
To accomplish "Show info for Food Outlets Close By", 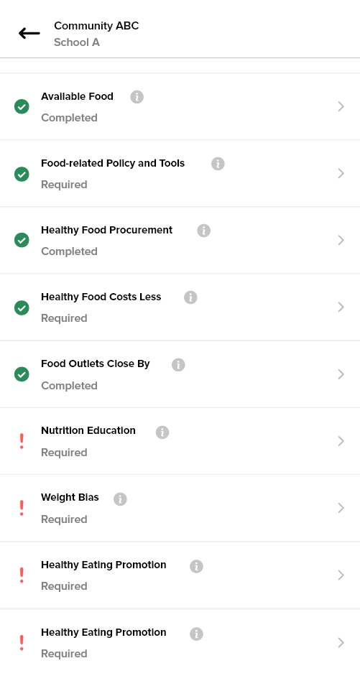I will coord(178,365).
